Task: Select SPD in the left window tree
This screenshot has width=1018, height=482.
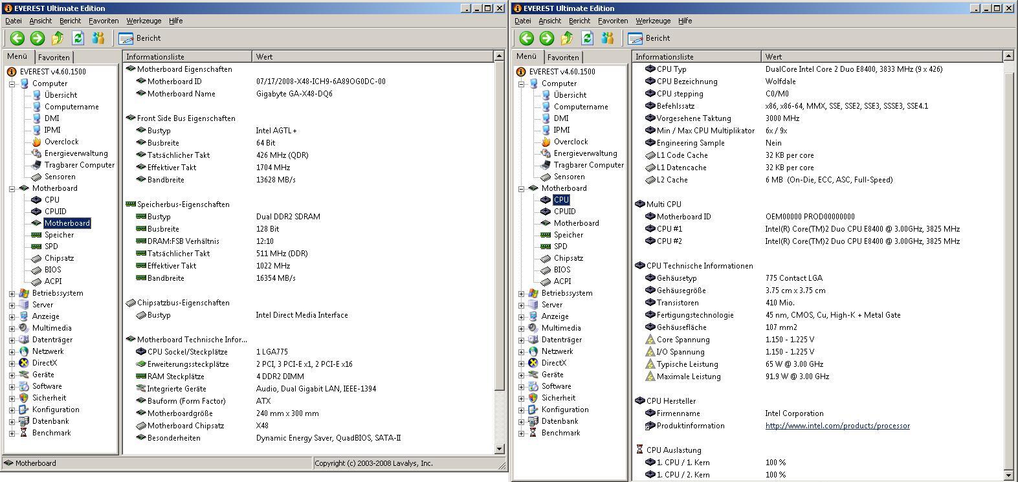Action: (51, 246)
